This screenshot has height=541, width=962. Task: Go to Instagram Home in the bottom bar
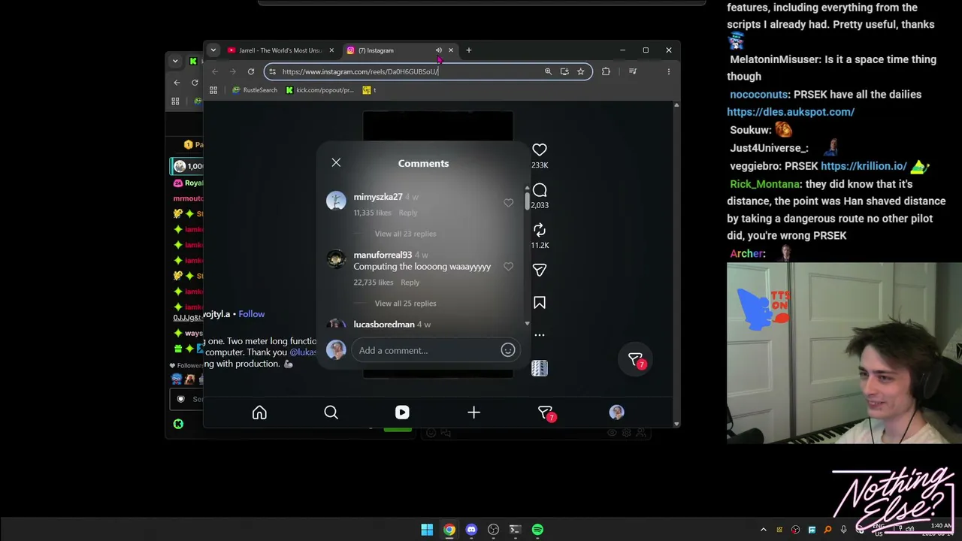(x=259, y=413)
